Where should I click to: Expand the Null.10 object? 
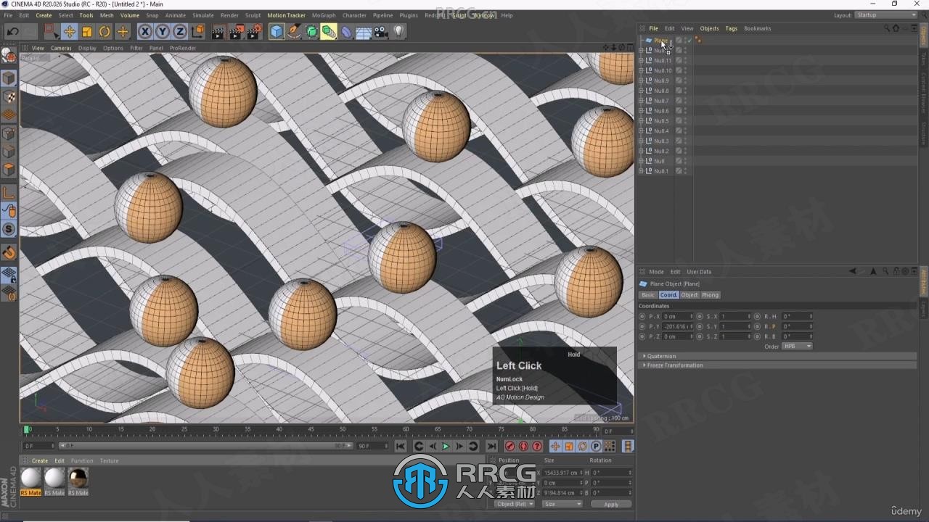tap(641, 71)
